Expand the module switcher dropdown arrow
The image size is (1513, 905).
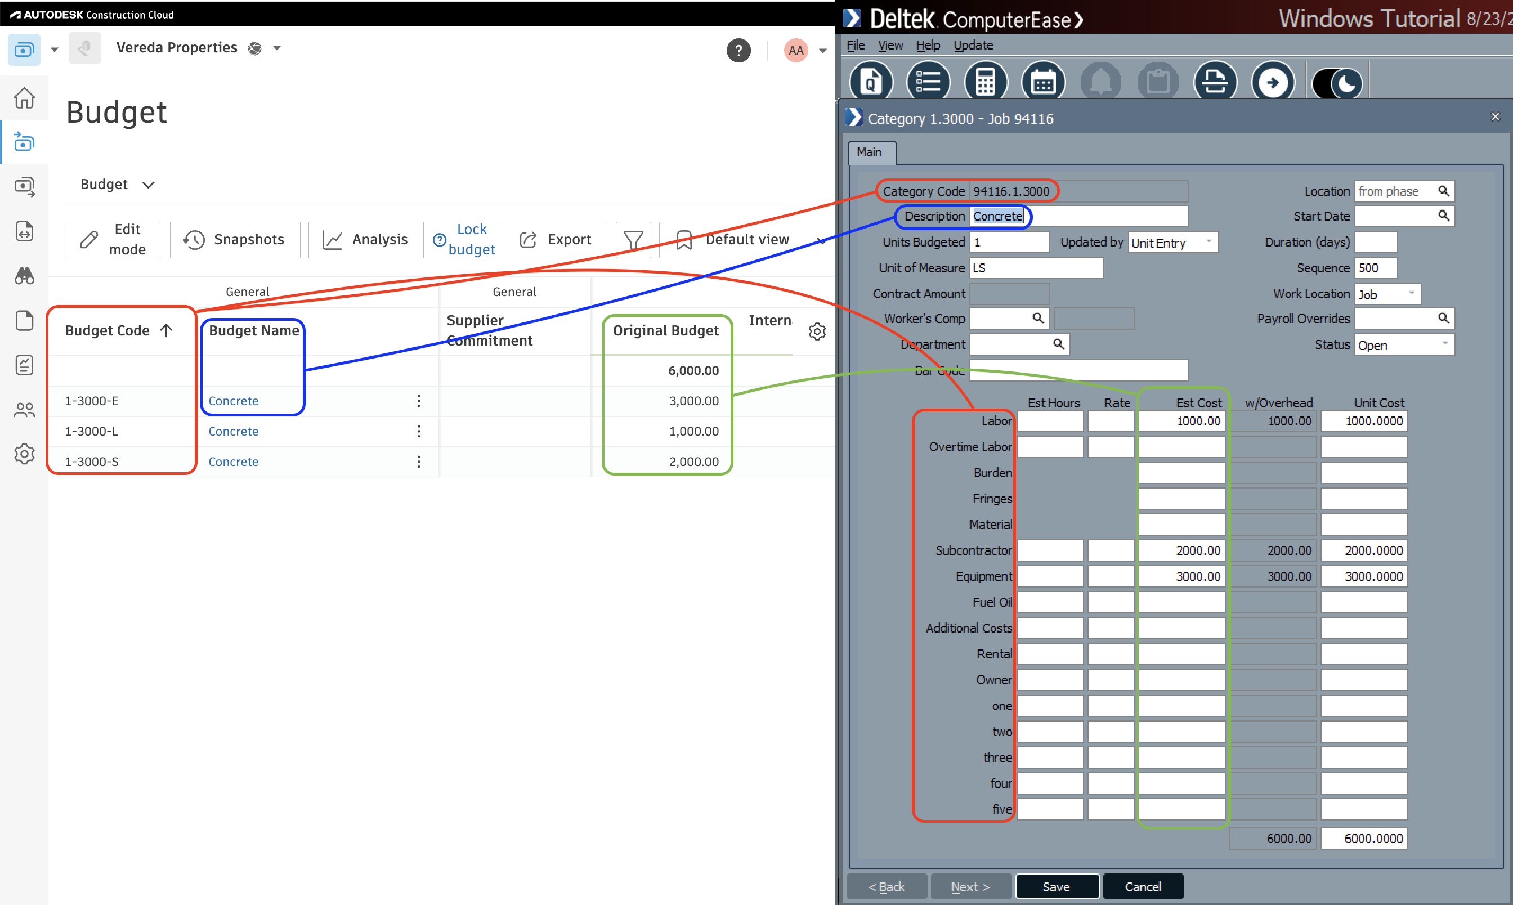click(54, 50)
